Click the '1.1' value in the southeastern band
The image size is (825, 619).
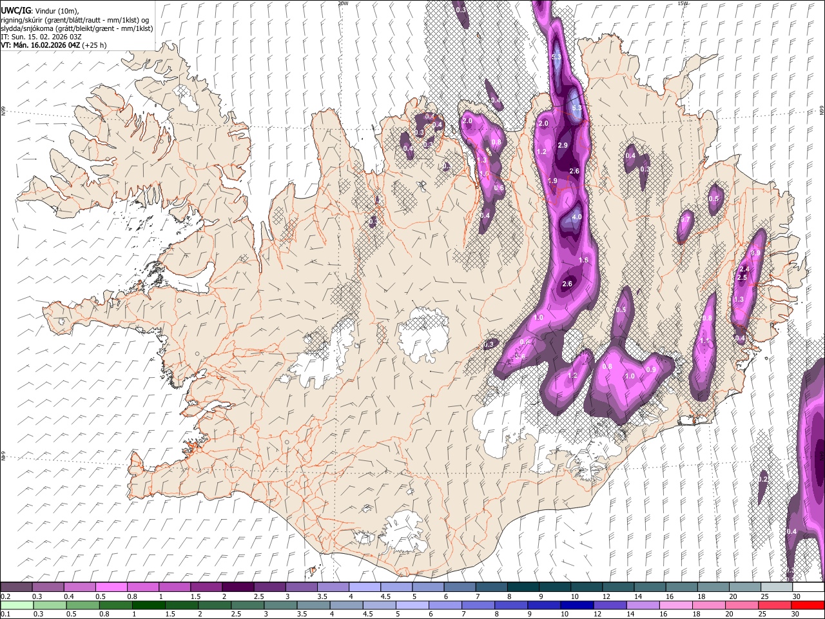pos(704,340)
